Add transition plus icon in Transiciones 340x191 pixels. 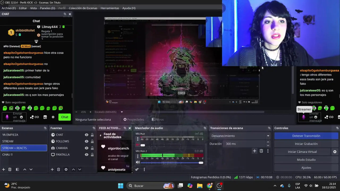pyautogui.click(x=254, y=151)
